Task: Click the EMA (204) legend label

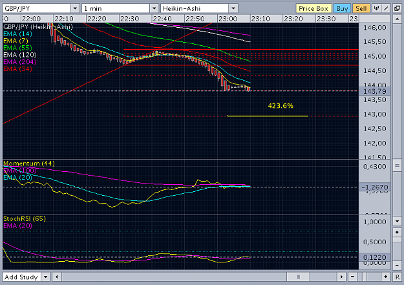Action: coord(20,61)
